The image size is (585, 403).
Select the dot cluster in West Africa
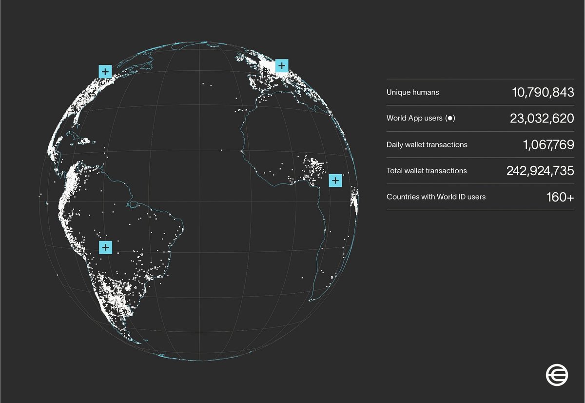tap(313, 167)
